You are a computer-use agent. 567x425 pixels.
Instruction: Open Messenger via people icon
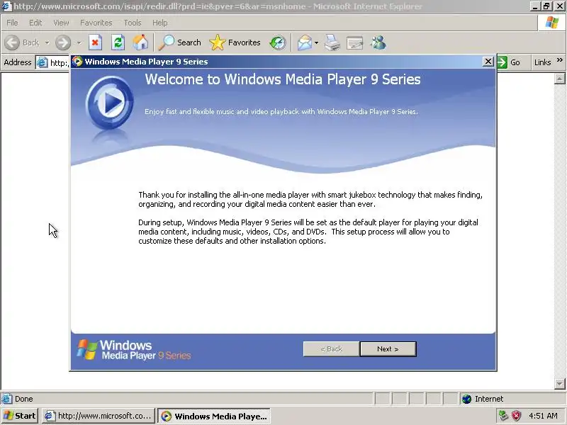[x=378, y=42]
